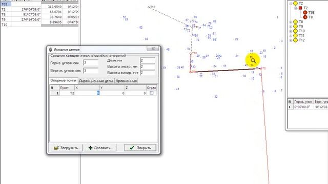
Task: Expand the T11 station tree node
Action: pyautogui.click(x=291, y=36)
